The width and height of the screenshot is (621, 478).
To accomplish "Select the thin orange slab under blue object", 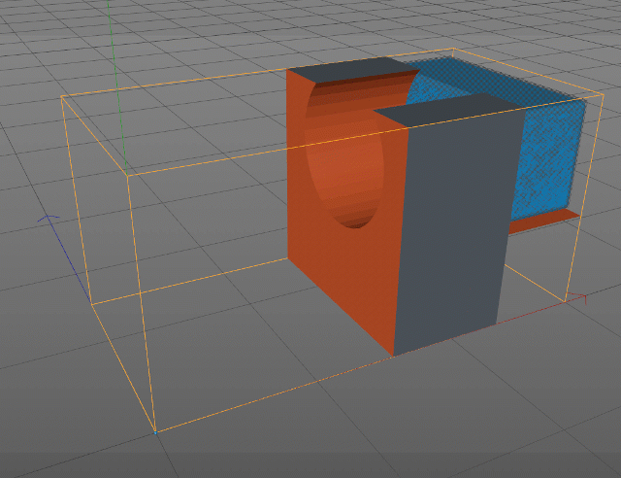I will 542,222.
